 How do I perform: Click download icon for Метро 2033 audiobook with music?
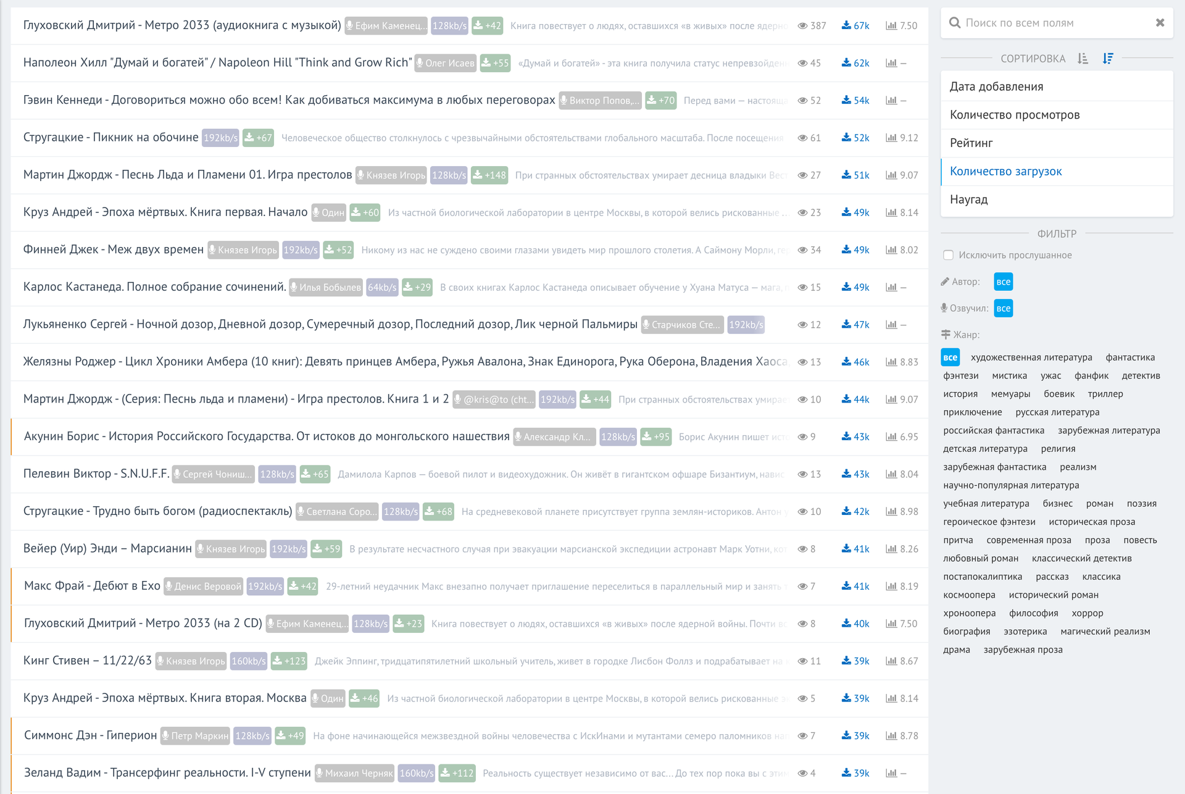pyautogui.click(x=846, y=25)
